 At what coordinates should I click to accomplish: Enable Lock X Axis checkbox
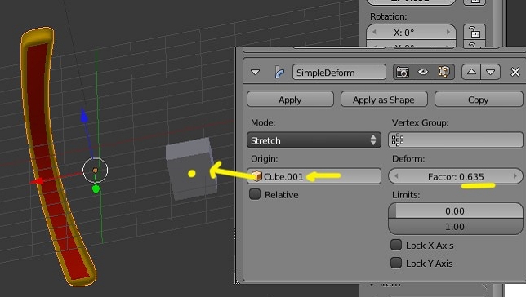396,245
